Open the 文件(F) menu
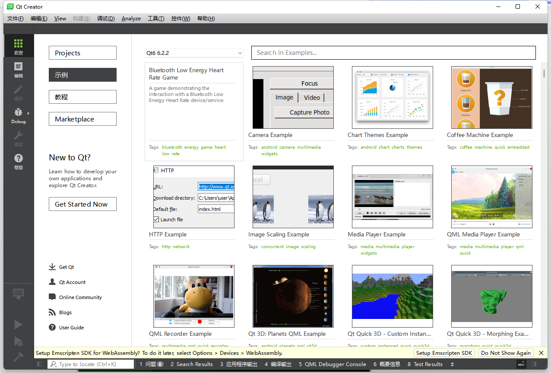Viewport: 551px width, 373px height. pos(16,19)
